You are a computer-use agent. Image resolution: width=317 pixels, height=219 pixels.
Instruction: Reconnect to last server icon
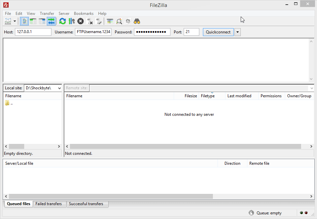point(99,21)
